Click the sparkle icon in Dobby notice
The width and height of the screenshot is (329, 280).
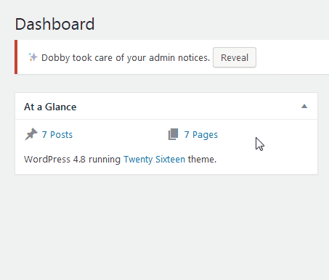(33, 57)
